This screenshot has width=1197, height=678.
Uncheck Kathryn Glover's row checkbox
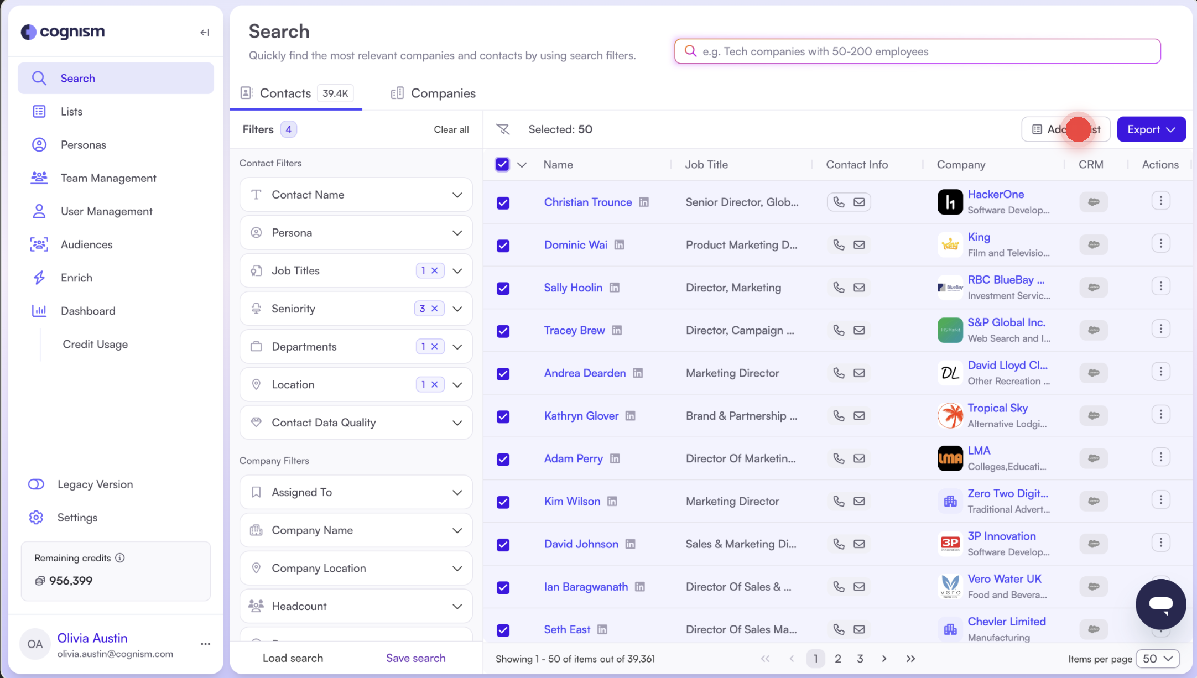click(503, 416)
